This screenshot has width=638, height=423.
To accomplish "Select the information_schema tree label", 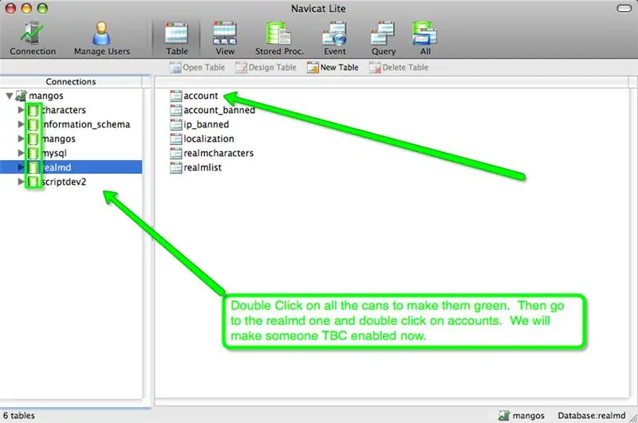I will (86, 124).
